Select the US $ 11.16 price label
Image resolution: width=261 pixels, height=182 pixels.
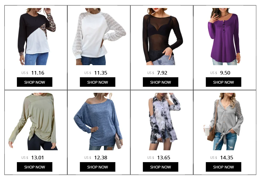33,73
